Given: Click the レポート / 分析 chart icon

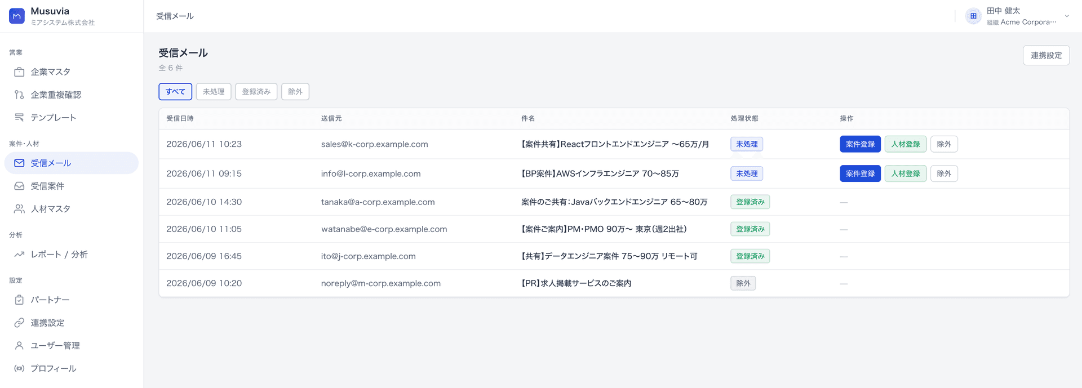Looking at the screenshot, I should [19, 255].
